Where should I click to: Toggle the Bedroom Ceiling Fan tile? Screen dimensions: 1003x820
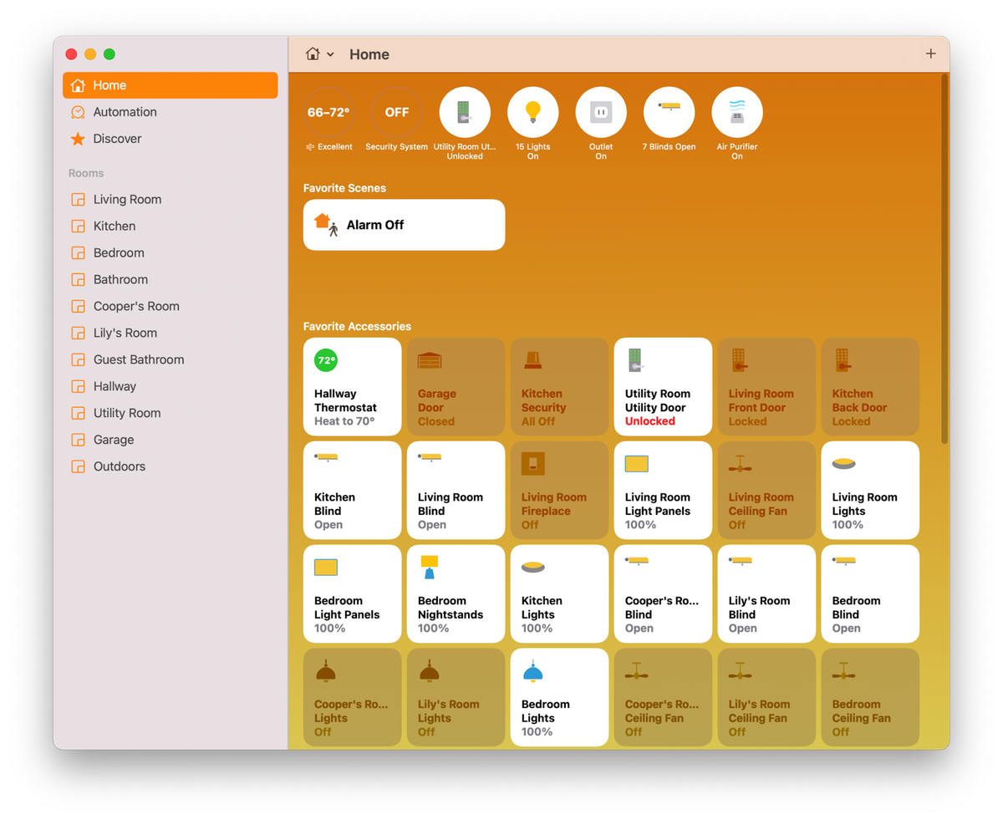(x=870, y=696)
